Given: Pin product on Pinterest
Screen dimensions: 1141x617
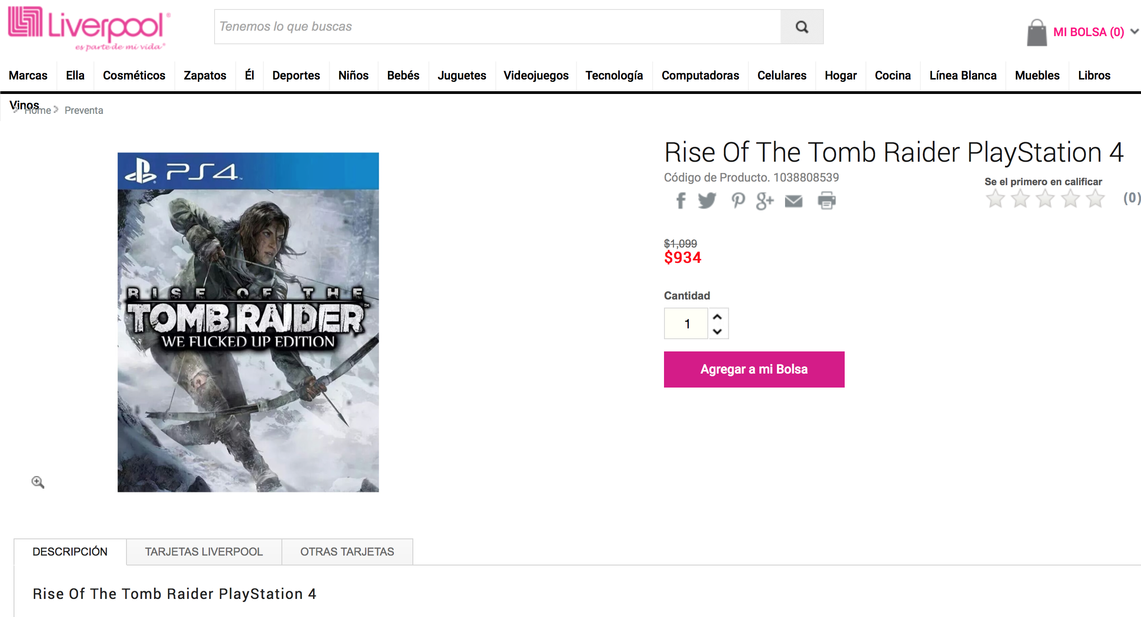Looking at the screenshot, I should tap(738, 201).
